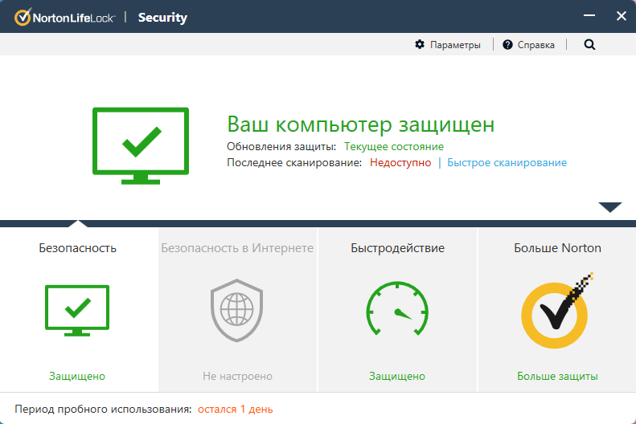This screenshot has height=424, width=636.
Task: Expand the dark down-arrow panel toggle
Action: click(610, 207)
